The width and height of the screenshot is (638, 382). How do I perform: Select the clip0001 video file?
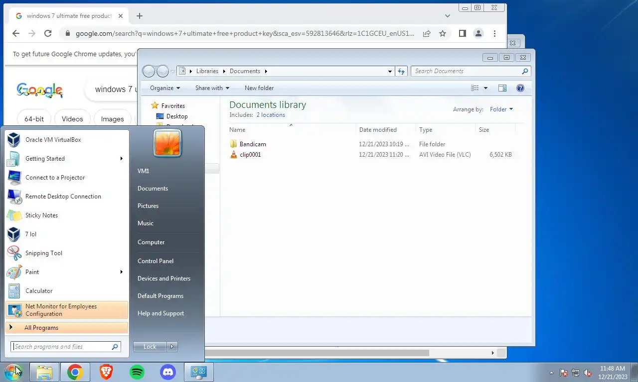[250, 155]
